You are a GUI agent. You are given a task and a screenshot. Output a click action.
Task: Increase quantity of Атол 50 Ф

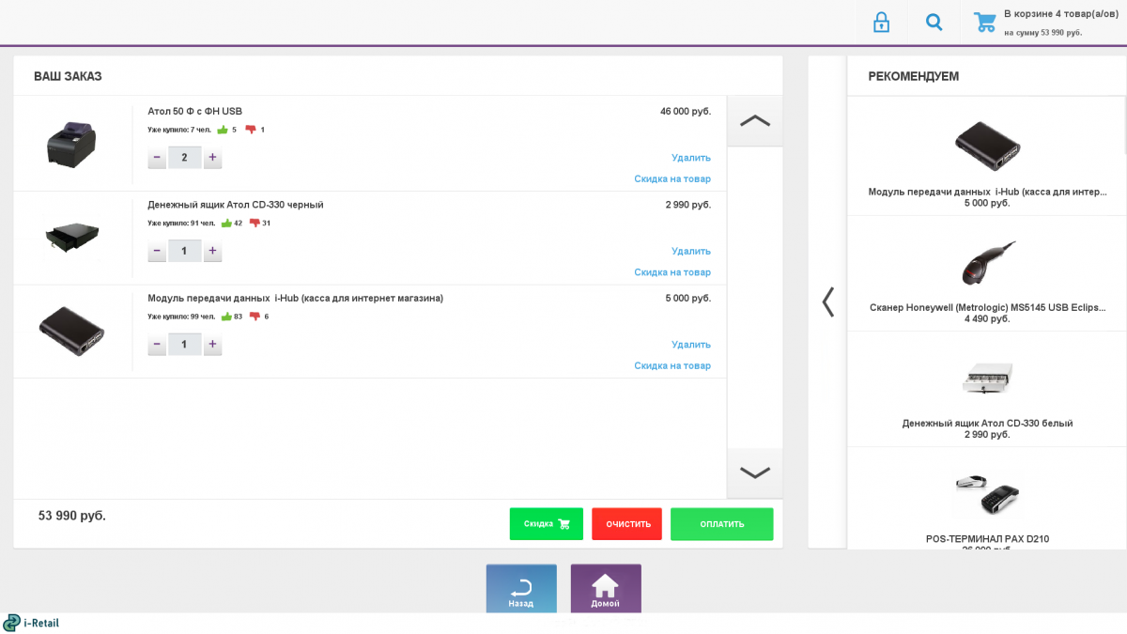(x=212, y=158)
